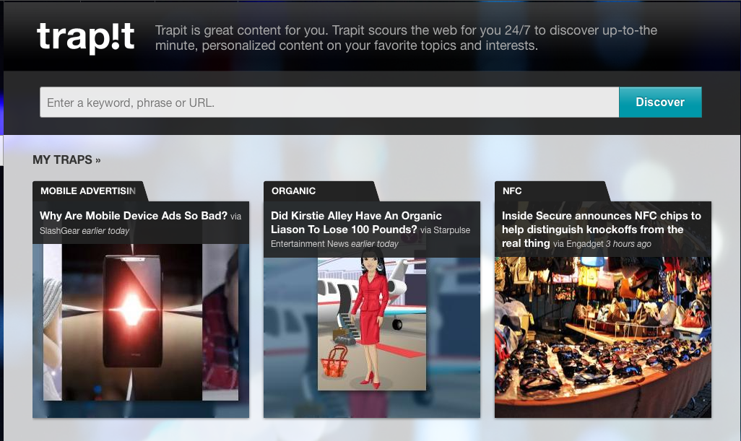Click the MY TRAPS heading
The height and width of the screenshot is (441, 741).
(61, 160)
